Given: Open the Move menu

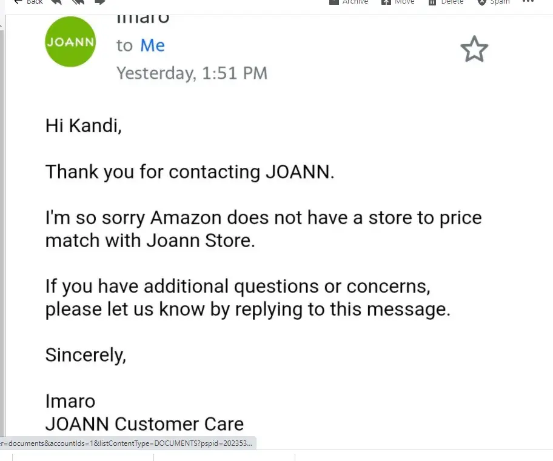Looking at the screenshot, I should click(398, 2).
